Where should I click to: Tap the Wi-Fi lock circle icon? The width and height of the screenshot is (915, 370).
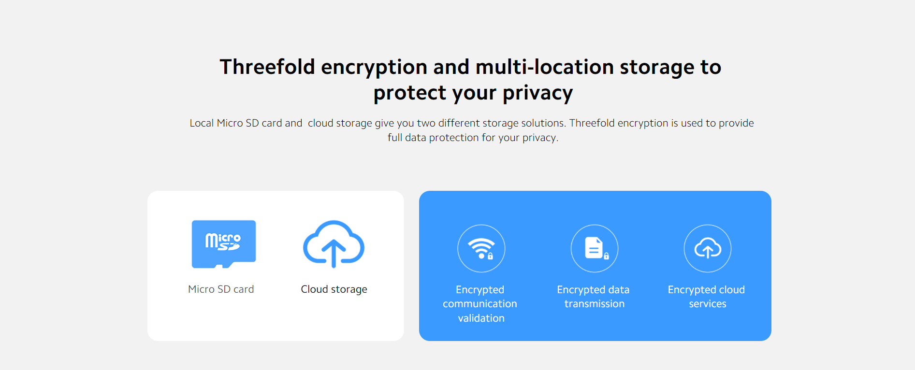pos(481,249)
